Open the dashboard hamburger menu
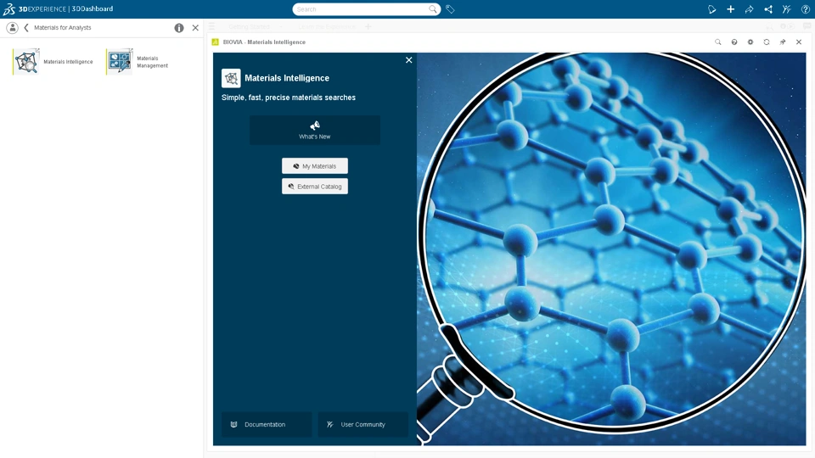Viewport: 815px width, 458px height. point(211,26)
